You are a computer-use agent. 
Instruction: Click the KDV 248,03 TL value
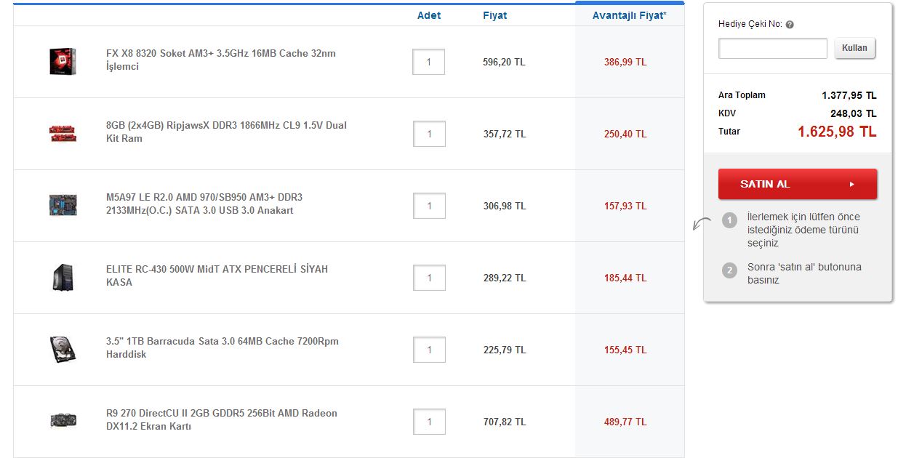(854, 113)
